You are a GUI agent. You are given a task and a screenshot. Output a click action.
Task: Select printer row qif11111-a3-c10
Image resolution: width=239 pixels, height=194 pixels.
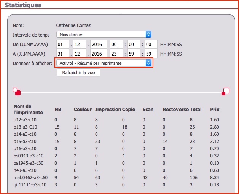click(116, 185)
